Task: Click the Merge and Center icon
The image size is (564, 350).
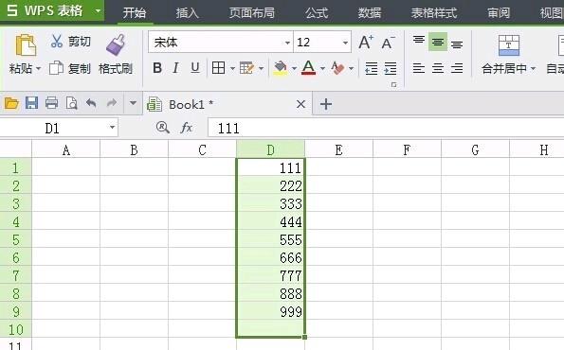Action: [509, 45]
